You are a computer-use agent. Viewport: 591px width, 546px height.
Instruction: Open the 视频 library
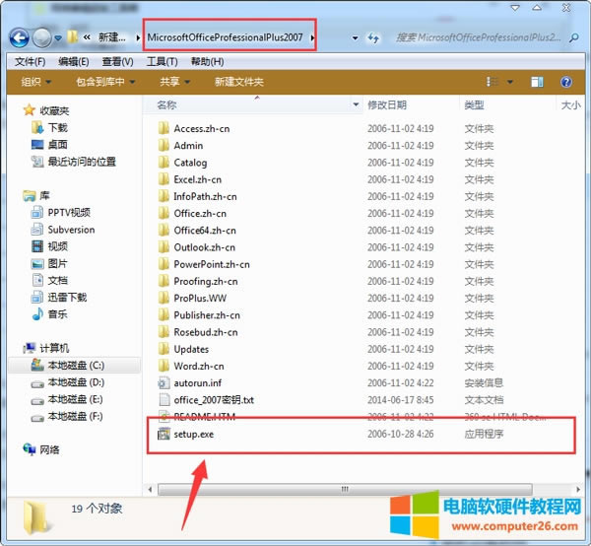tap(57, 246)
